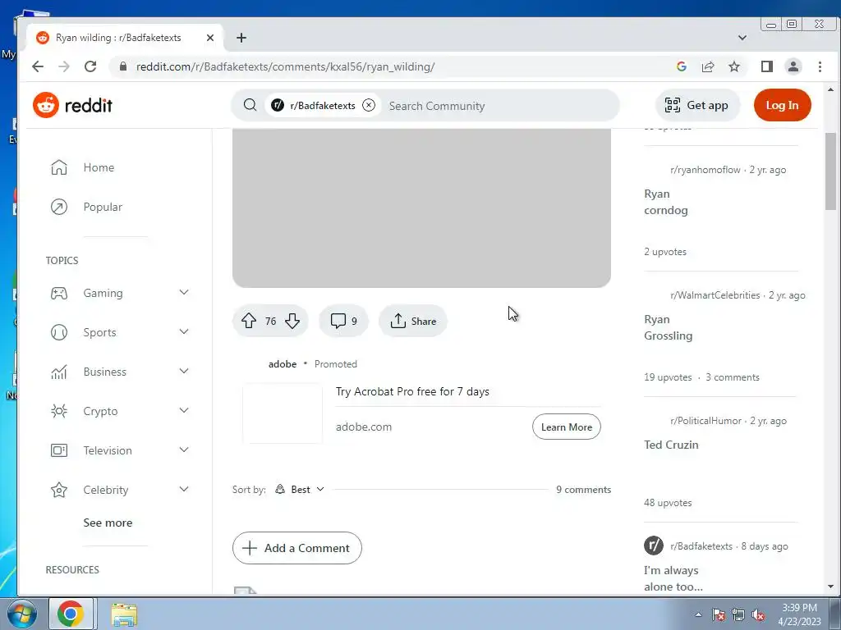The image size is (841, 630).
Task: Click the Television sidebar icon
Action: tap(59, 450)
